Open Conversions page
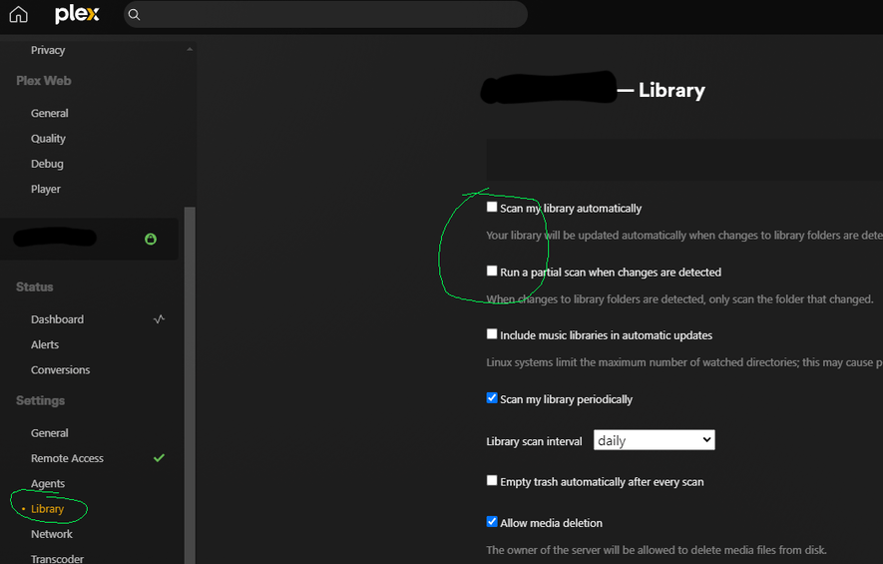 [x=60, y=370]
